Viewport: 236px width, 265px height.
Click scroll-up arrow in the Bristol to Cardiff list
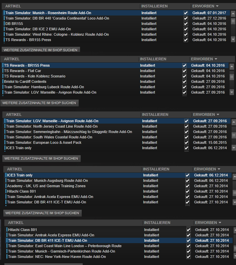tap(232, 66)
